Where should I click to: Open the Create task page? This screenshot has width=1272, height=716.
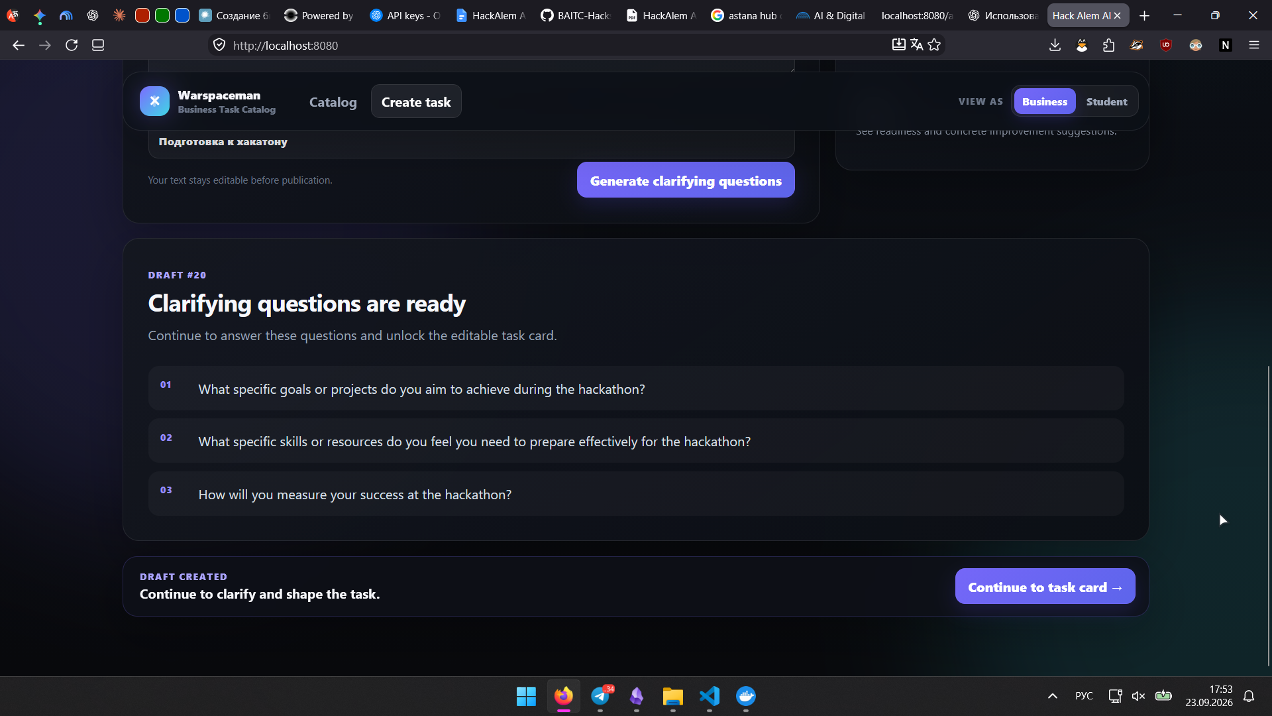416,101
